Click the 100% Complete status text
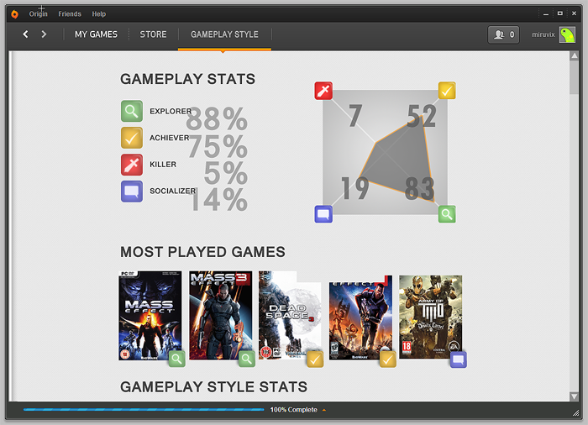This screenshot has width=588, height=425. click(x=294, y=410)
